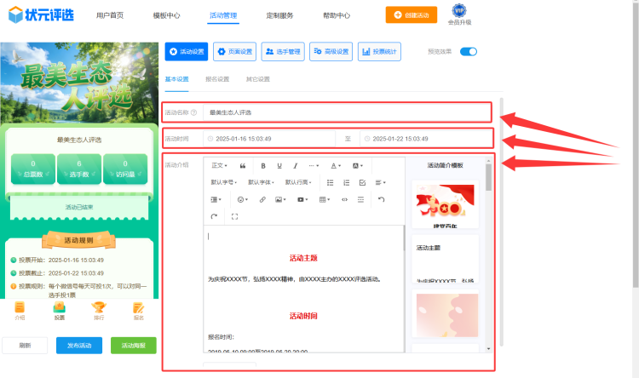Click the 活动海报 button
639x378 pixels.
pyautogui.click(x=133, y=346)
